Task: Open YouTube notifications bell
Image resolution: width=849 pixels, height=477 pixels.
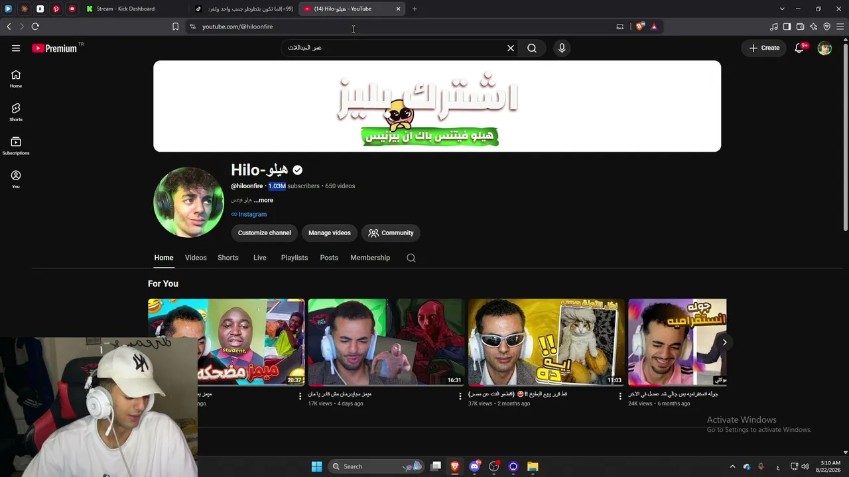Action: coord(799,48)
